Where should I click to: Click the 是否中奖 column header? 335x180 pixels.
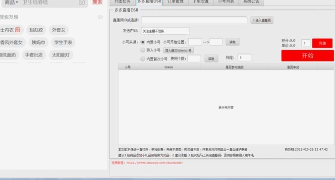point(293,67)
